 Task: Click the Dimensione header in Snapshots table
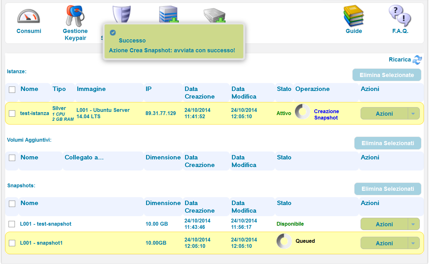point(163,203)
